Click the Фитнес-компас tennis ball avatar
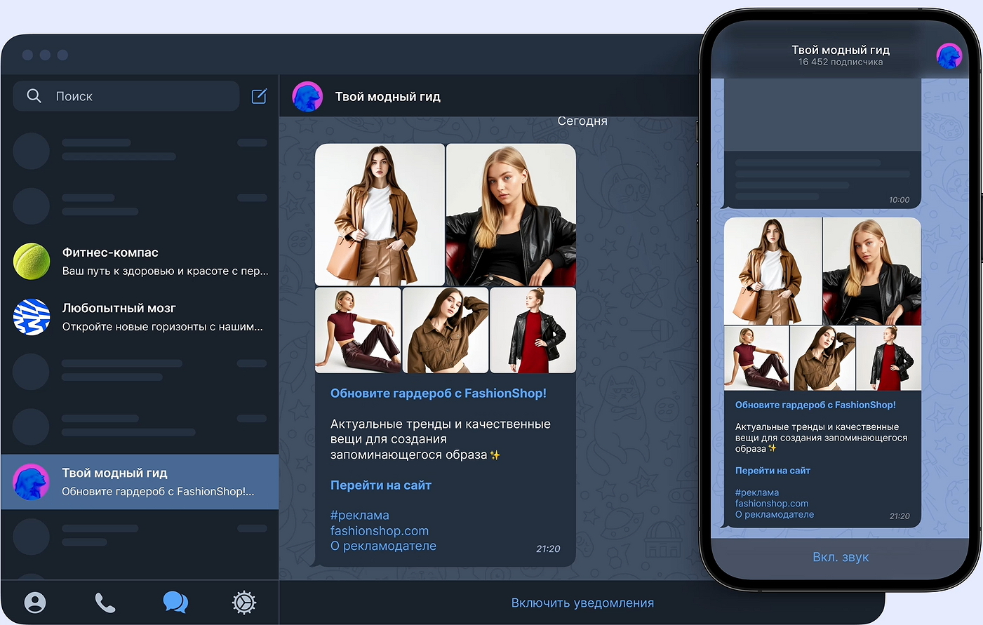The height and width of the screenshot is (625, 983). tap(32, 261)
